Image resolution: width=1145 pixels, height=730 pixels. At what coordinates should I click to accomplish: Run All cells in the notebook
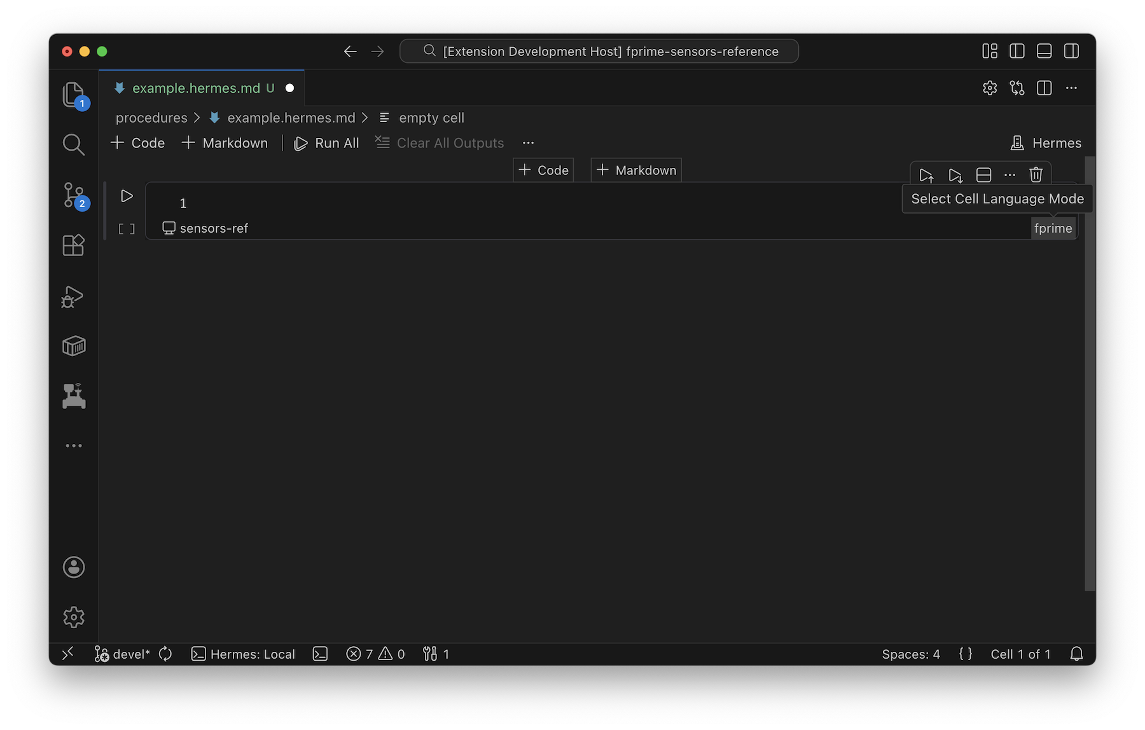326,142
